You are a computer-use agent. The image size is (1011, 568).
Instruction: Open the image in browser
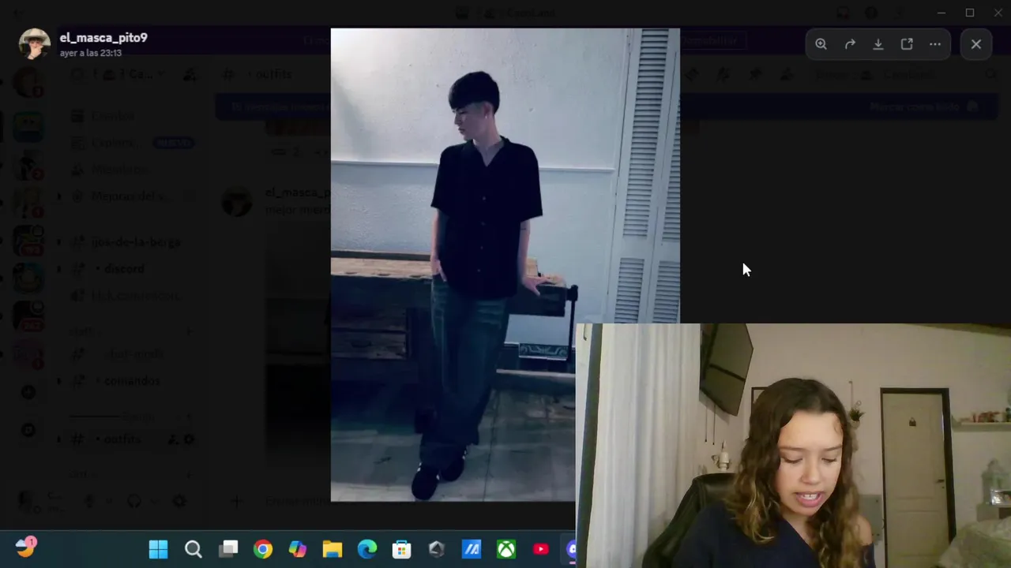point(907,44)
